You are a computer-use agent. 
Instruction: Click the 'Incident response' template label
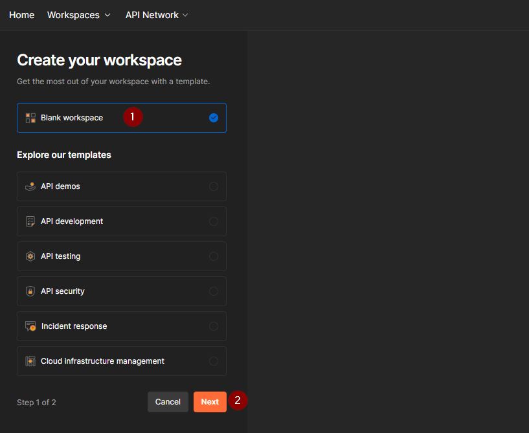[74, 326]
